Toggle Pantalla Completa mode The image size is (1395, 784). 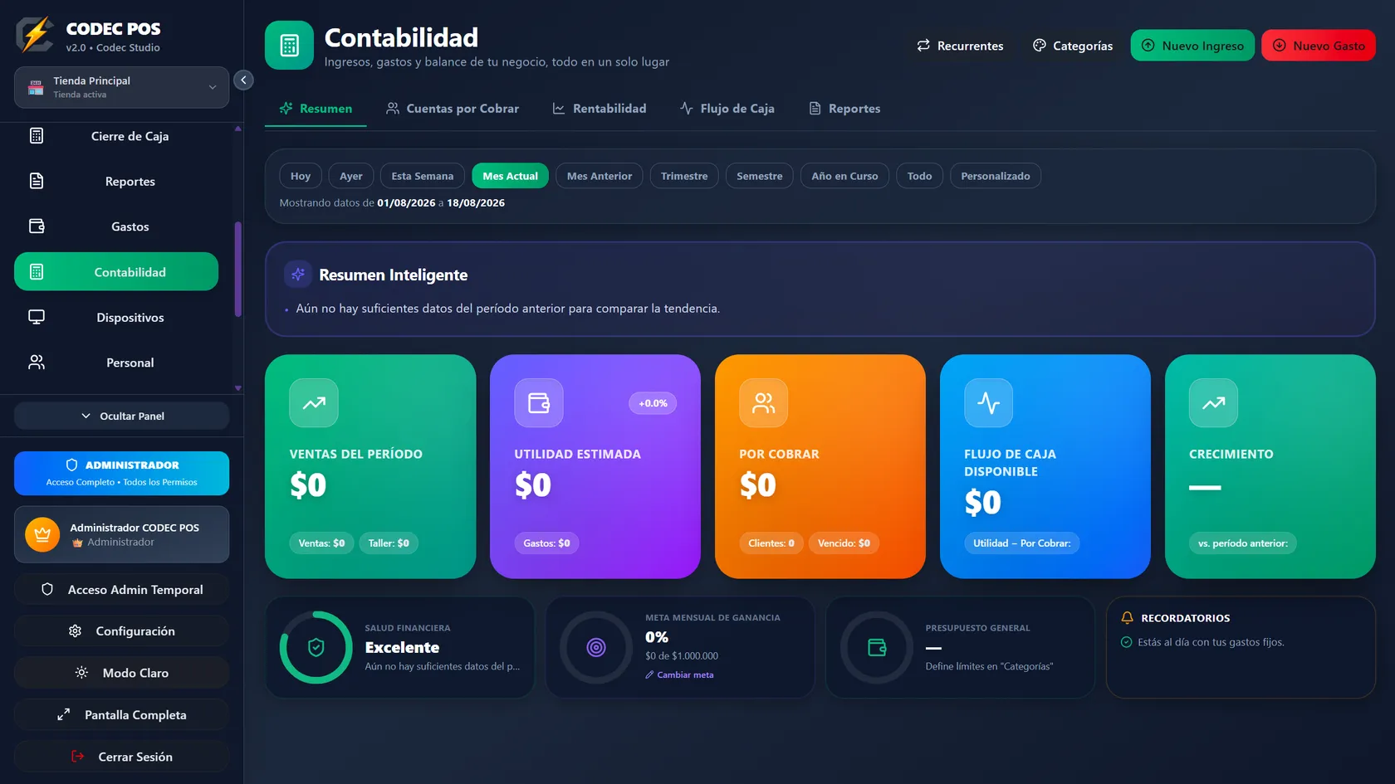tap(121, 715)
